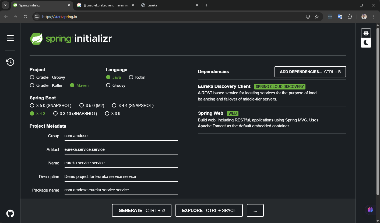Select Spring Boot 3.5.0 (SNAPSHOT)
Viewport: 380px width, 223px height.
pos(51,106)
